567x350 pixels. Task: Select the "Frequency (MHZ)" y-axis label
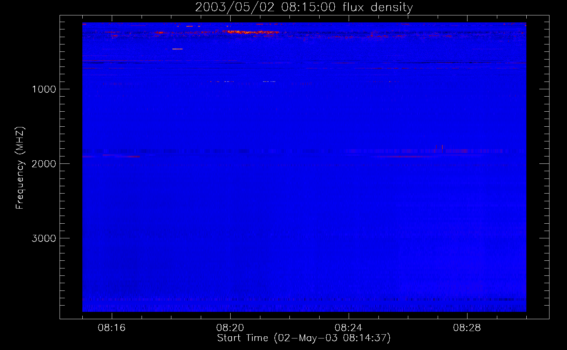tap(20, 168)
